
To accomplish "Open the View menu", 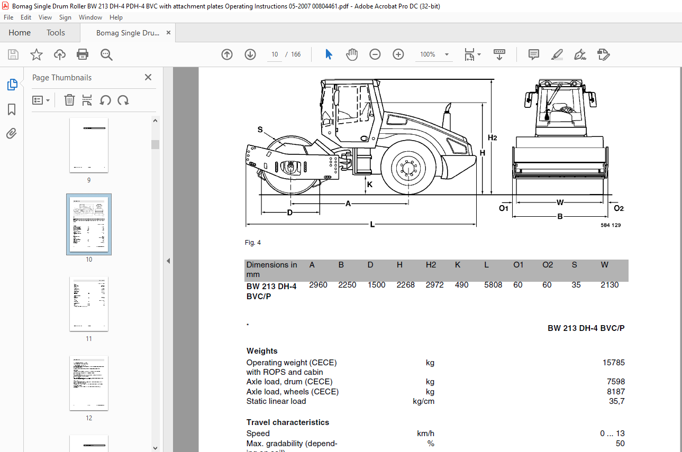I will point(45,17).
